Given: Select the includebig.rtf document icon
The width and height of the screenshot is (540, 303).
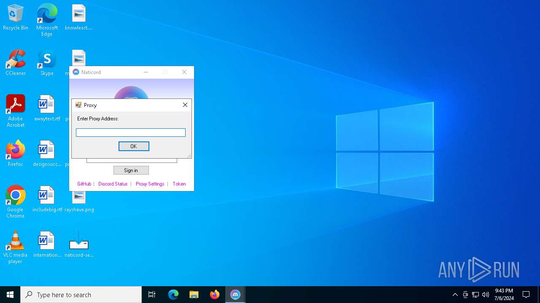Looking at the screenshot, I should click(x=47, y=199).
